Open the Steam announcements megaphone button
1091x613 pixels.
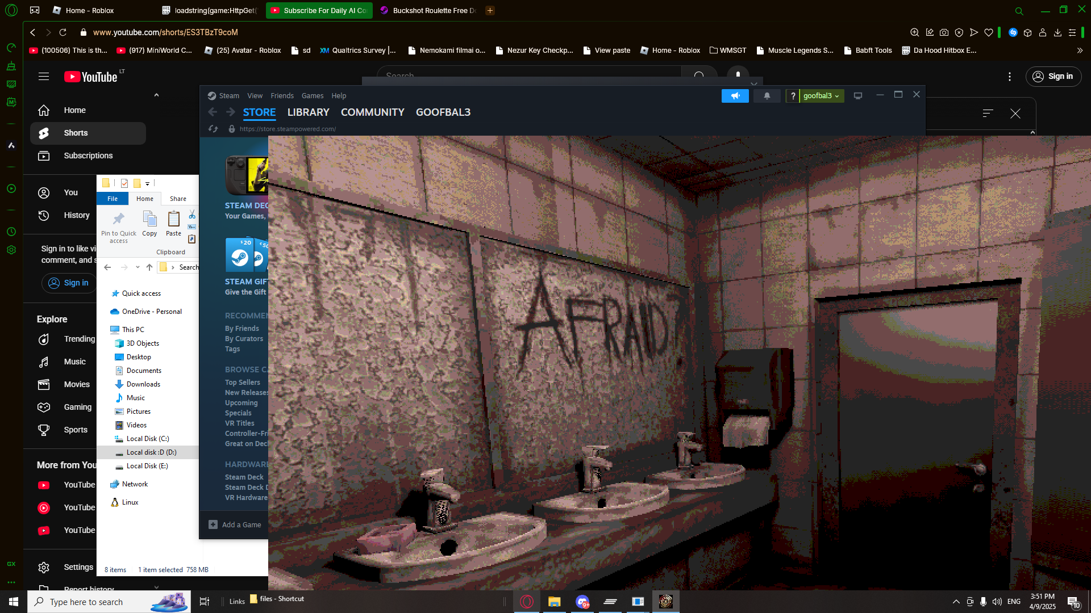pyautogui.click(x=735, y=96)
